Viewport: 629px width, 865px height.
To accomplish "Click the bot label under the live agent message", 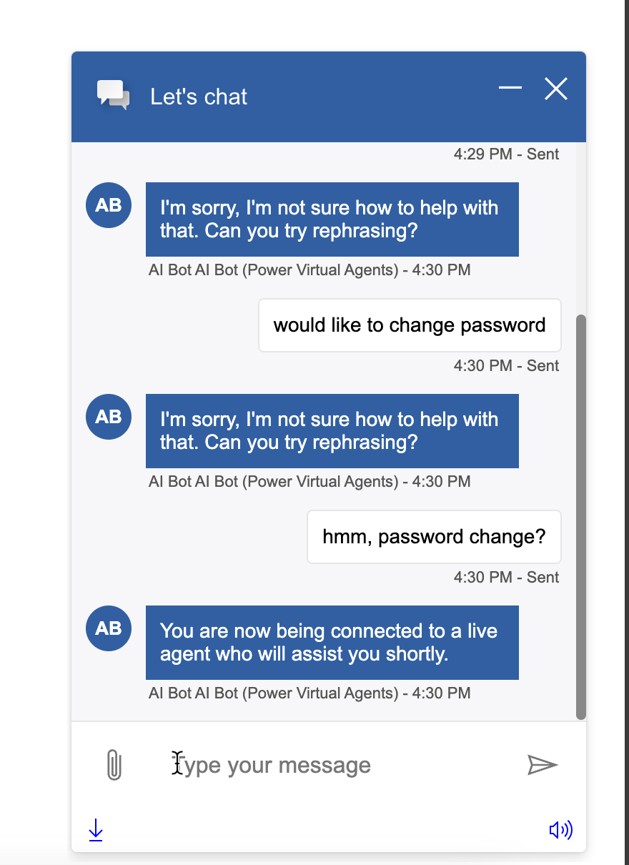I will (309, 693).
